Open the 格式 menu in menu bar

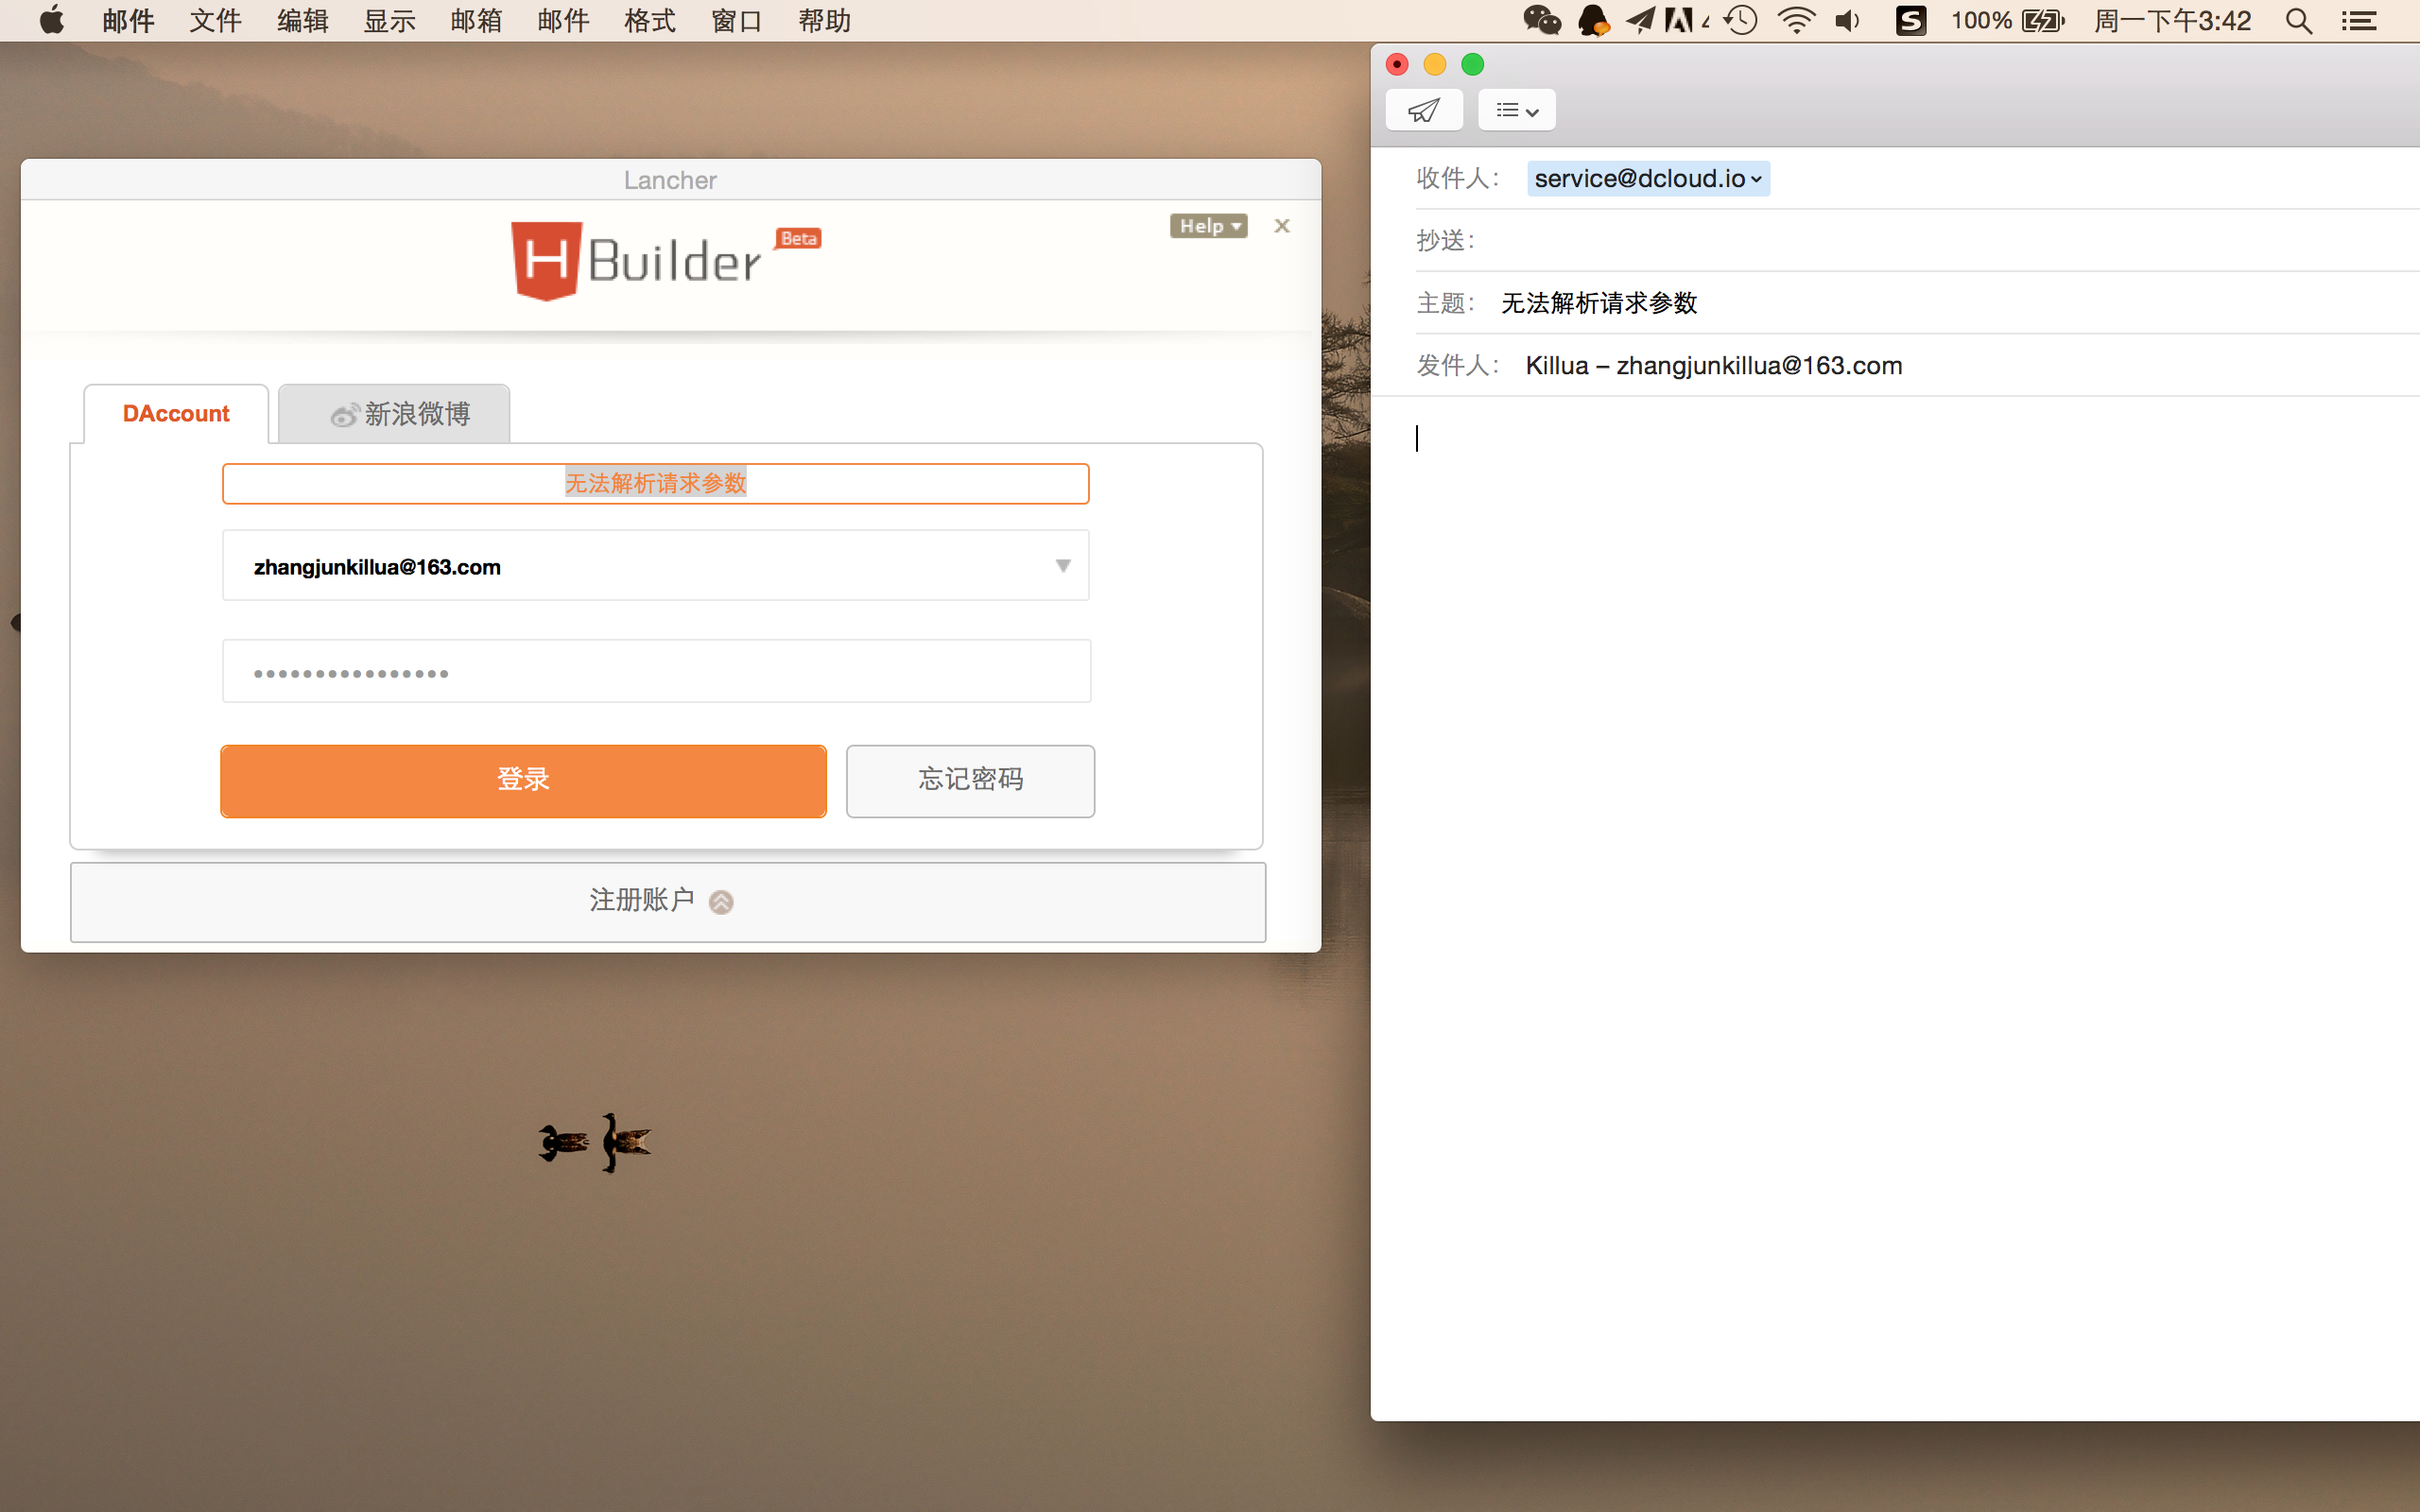pyautogui.click(x=649, y=20)
